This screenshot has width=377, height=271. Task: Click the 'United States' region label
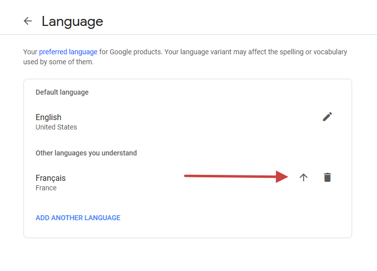click(x=56, y=127)
